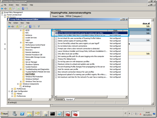This screenshot has height=118, width=157.
Task: Click the Action Center flag tray icon
Action: pos(132,114)
